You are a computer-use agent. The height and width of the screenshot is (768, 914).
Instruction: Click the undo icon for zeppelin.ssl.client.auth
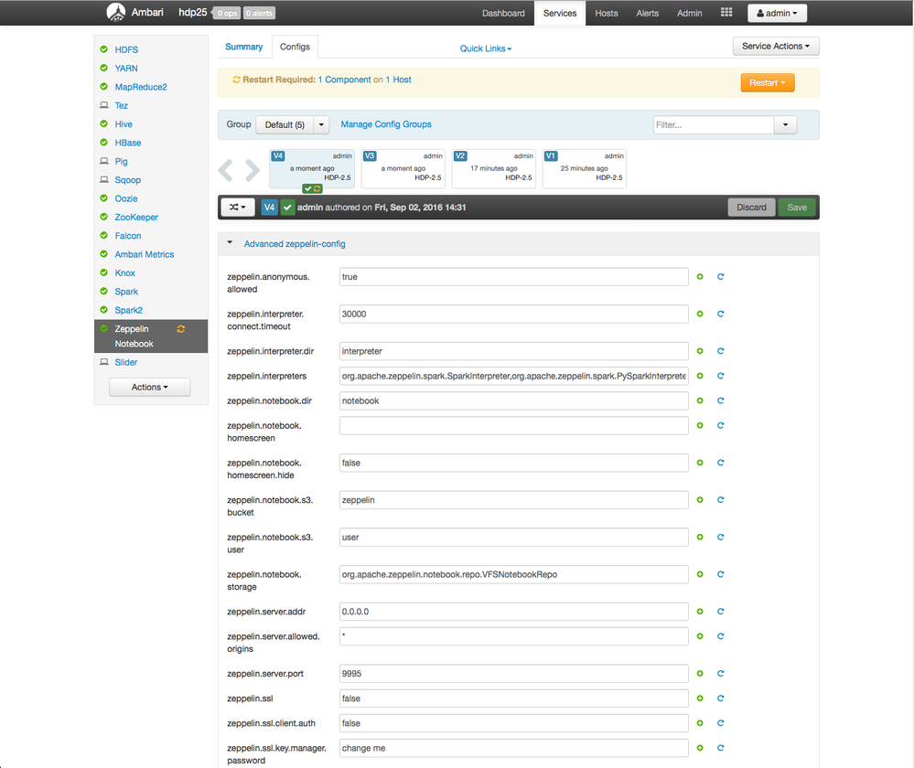[x=720, y=723]
